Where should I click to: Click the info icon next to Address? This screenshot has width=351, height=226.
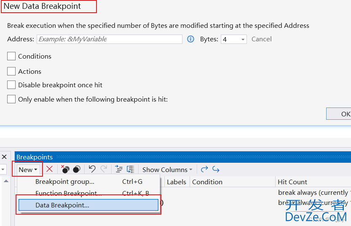tap(190, 39)
